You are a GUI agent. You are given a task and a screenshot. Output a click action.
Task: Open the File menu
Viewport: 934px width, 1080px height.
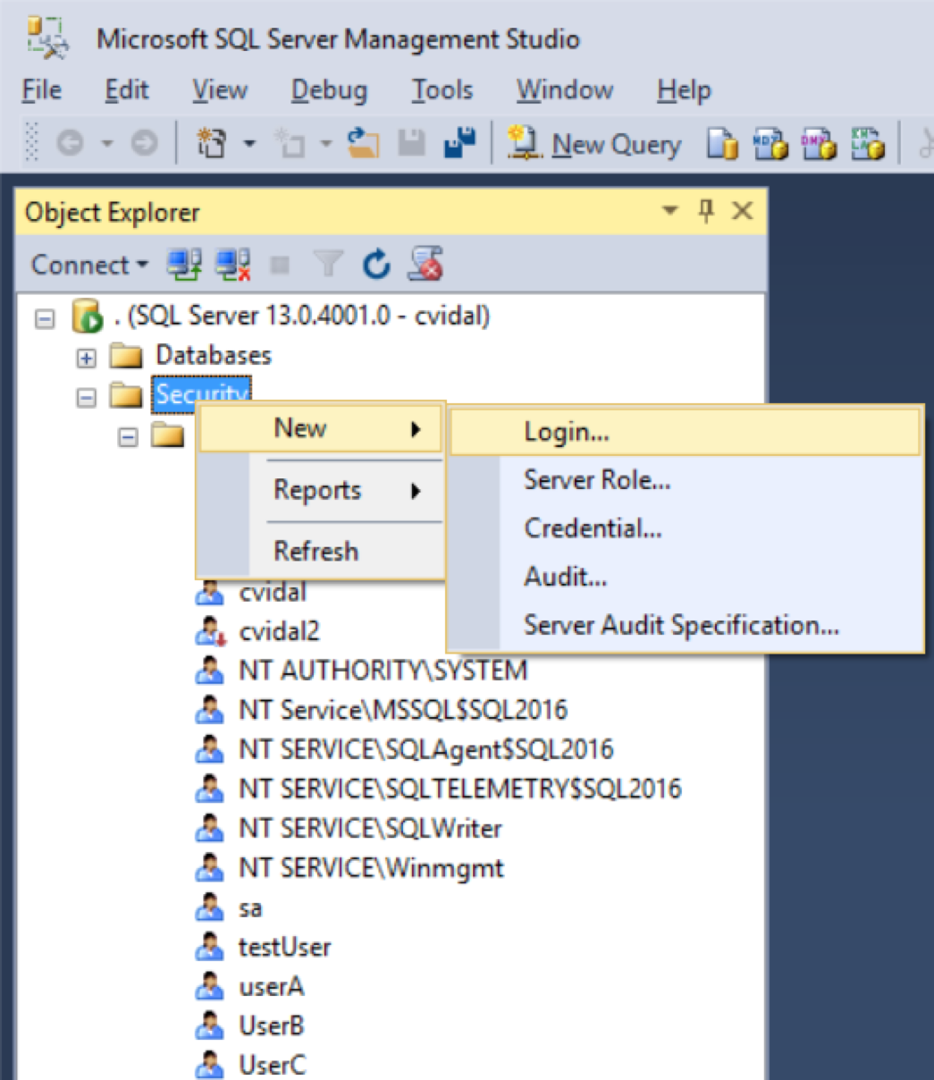pos(41,90)
